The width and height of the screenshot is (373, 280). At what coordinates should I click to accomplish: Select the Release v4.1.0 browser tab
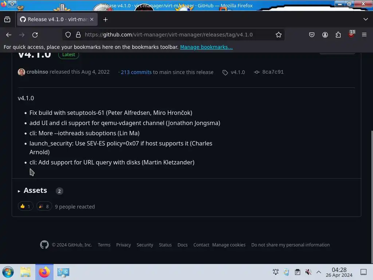pyautogui.click(x=57, y=19)
